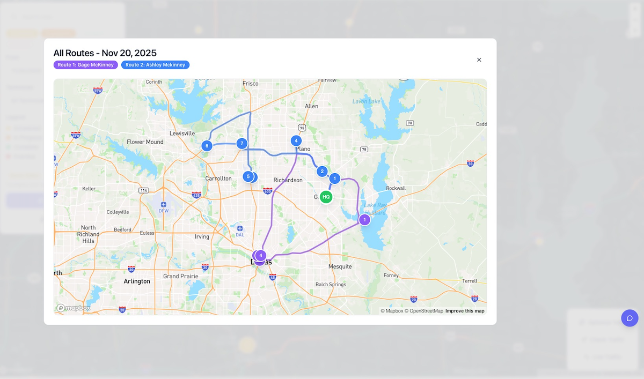Click purple stop 1 by Lake Ray Hubbard
The image size is (644, 379).
[x=364, y=219]
